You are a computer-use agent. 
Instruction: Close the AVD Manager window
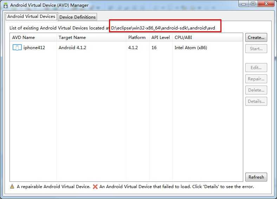point(266,4)
